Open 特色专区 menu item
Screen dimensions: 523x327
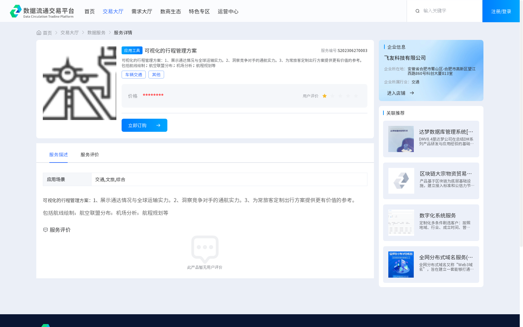tap(199, 11)
